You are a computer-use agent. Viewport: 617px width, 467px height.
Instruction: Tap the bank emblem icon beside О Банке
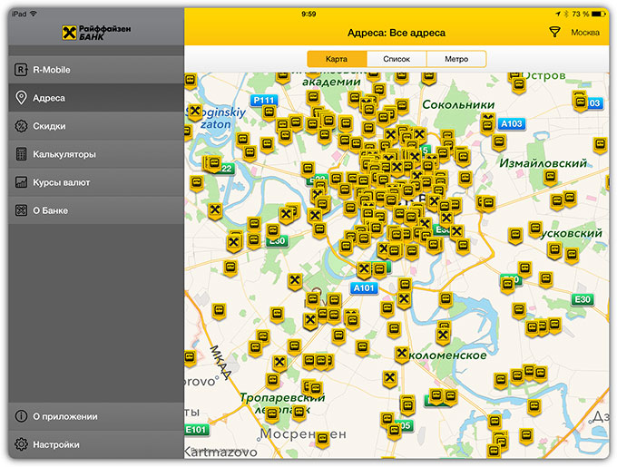point(20,210)
